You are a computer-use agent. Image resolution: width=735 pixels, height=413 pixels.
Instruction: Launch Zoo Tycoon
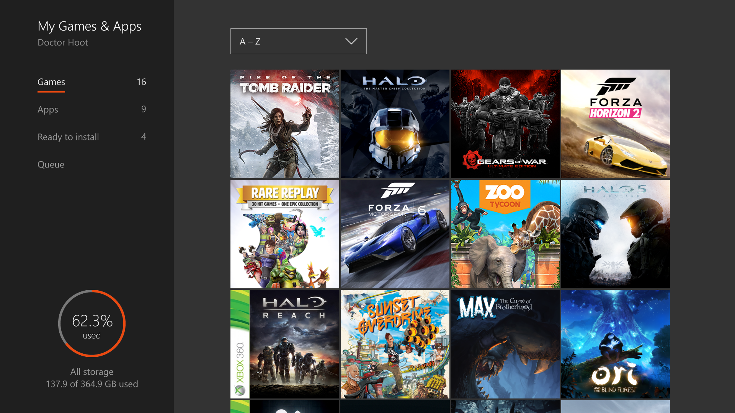coord(505,234)
